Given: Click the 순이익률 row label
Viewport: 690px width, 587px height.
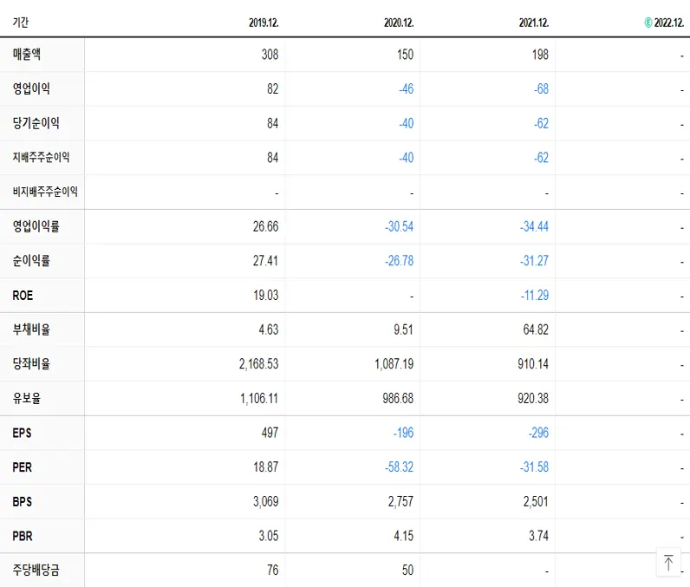Looking at the screenshot, I should click(x=31, y=260).
